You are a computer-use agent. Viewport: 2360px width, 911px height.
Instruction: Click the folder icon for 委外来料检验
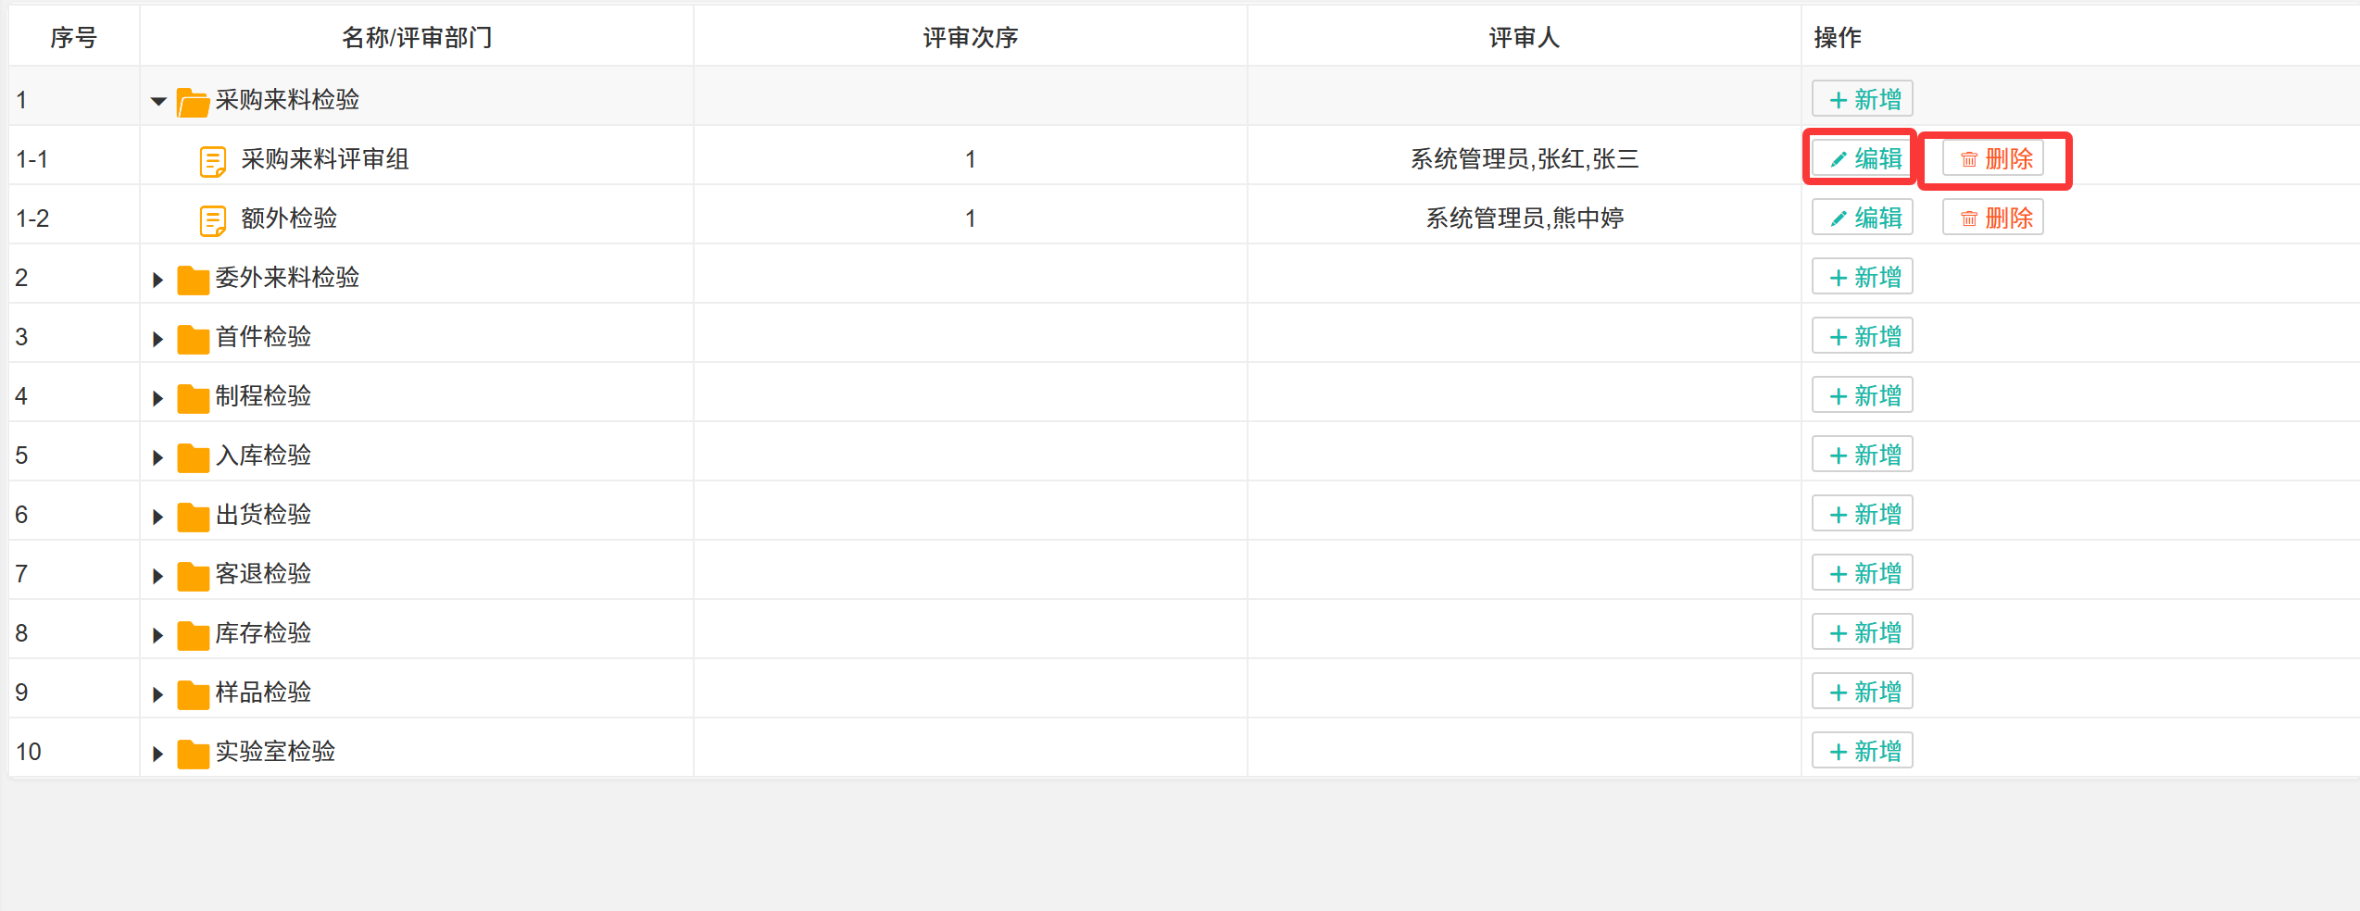193,279
